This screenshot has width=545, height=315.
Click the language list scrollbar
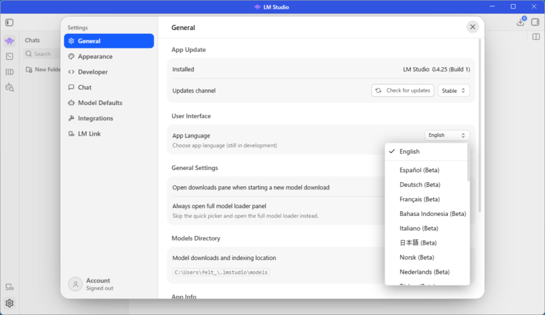pyautogui.click(x=468, y=163)
